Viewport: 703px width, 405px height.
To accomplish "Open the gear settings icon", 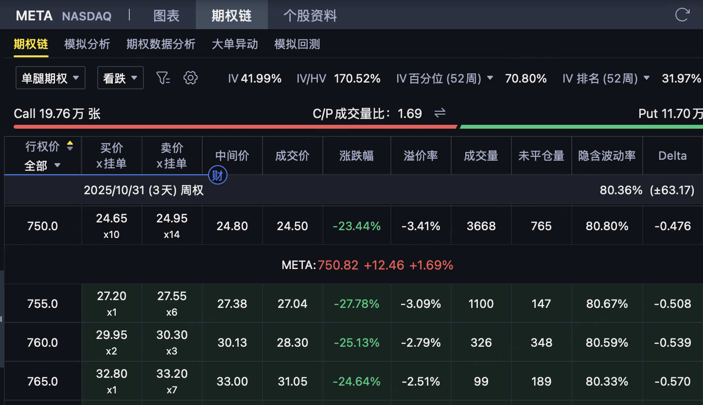I will (191, 78).
